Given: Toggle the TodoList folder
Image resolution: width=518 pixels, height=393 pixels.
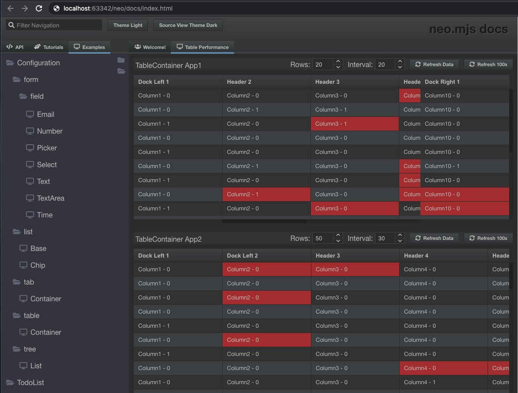Looking at the screenshot, I should coord(10,382).
